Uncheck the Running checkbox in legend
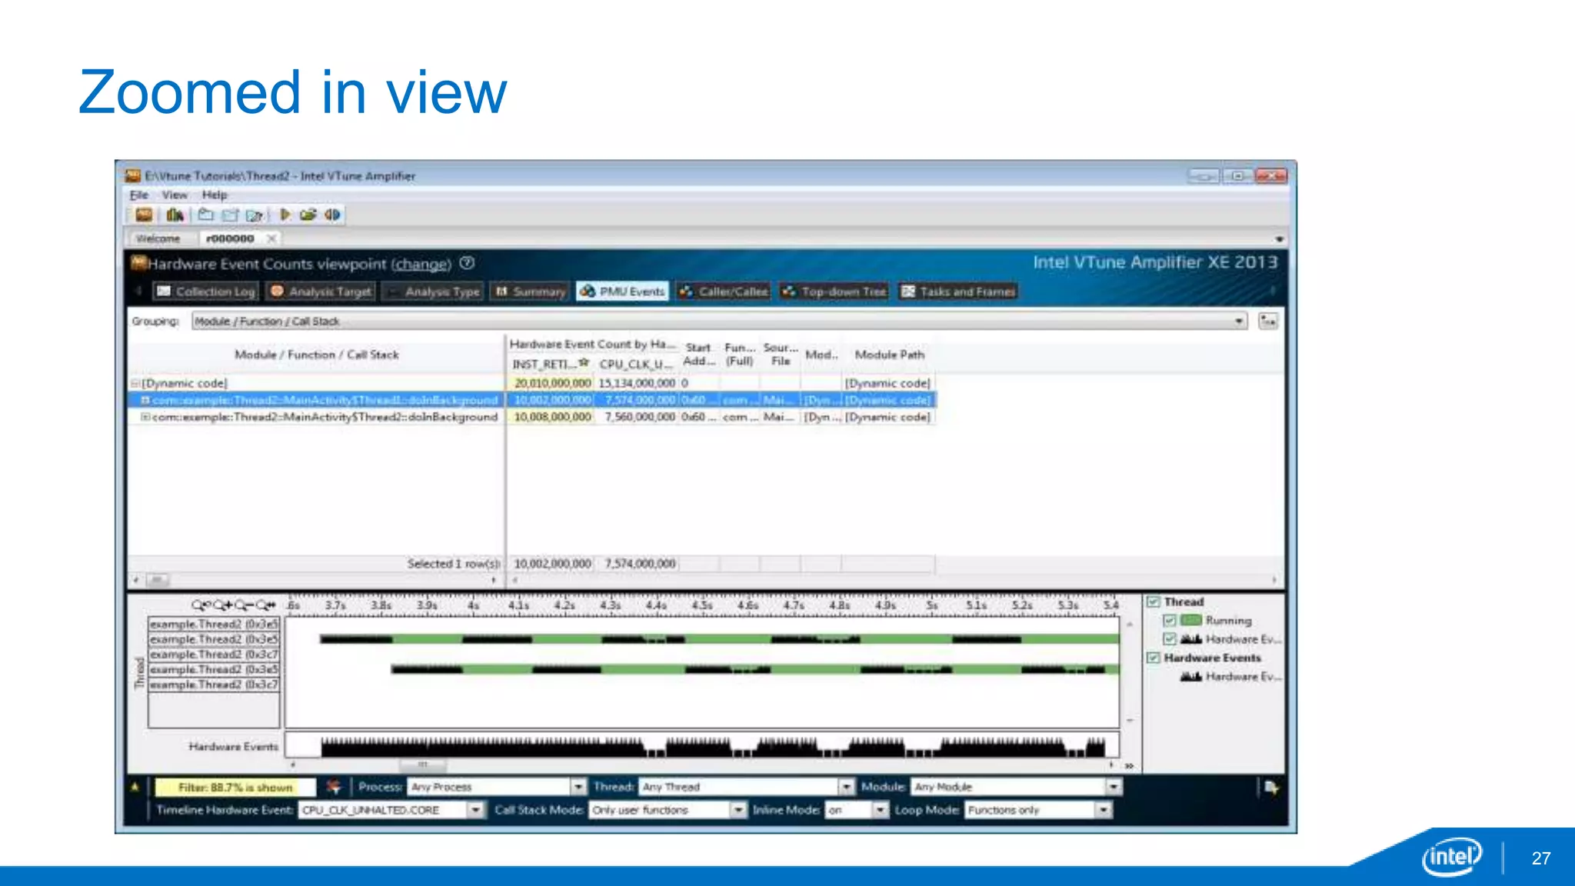The width and height of the screenshot is (1575, 886). coord(1170,620)
